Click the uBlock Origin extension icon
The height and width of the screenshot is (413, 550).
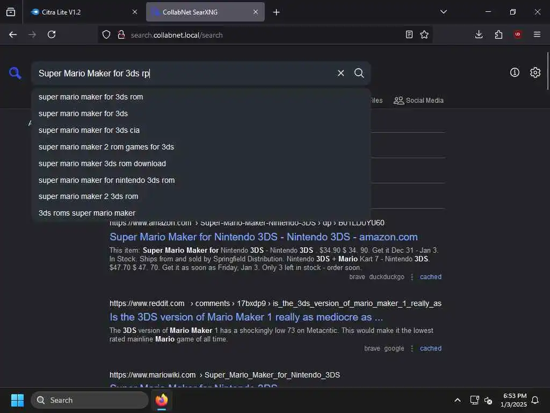click(518, 34)
